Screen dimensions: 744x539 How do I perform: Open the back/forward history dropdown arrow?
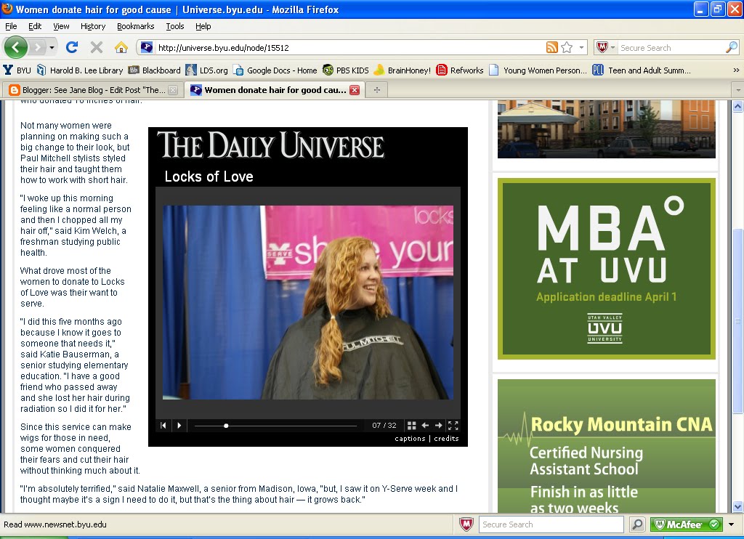click(x=52, y=47)
